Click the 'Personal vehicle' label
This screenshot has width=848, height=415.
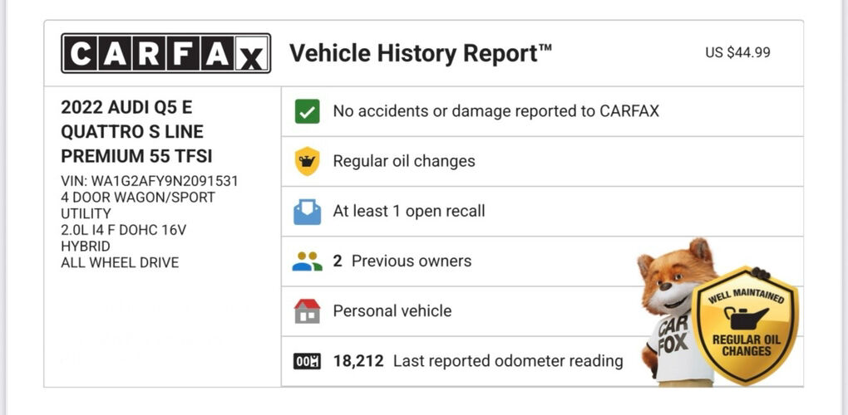click(392, 311)
